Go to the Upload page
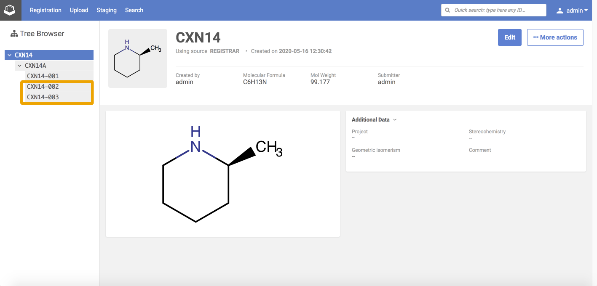The image size is (597, 286). point(79,10)
